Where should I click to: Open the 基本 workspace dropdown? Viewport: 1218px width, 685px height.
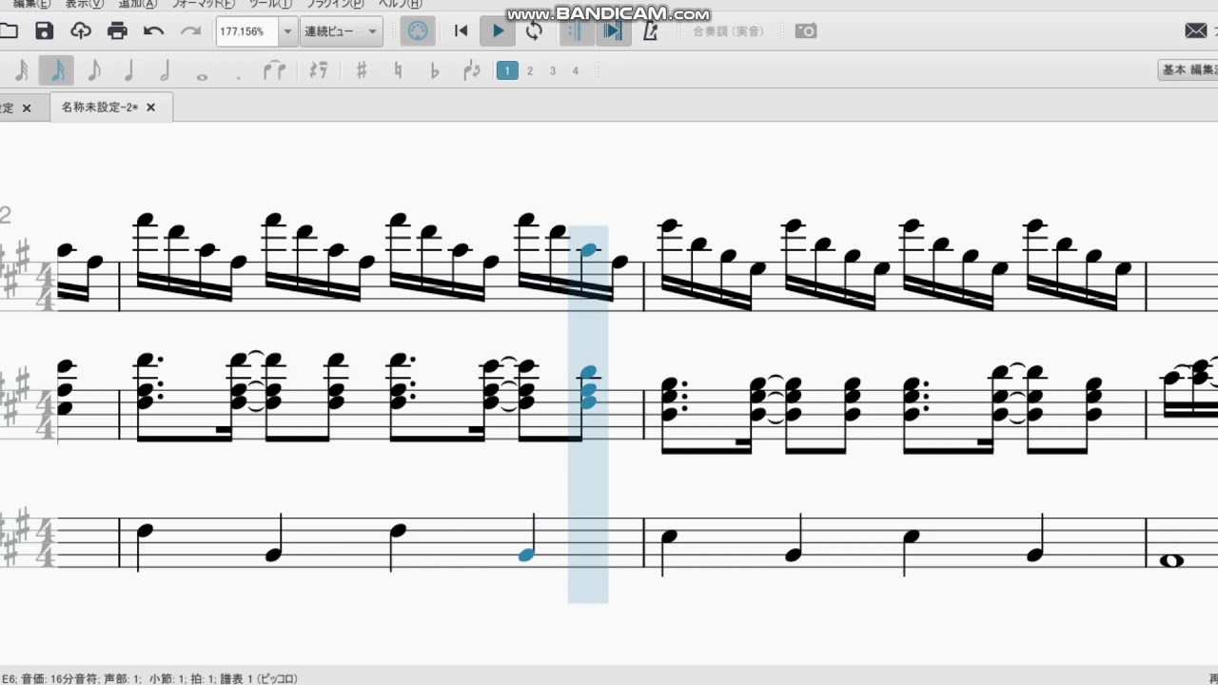pos(1188,69)
